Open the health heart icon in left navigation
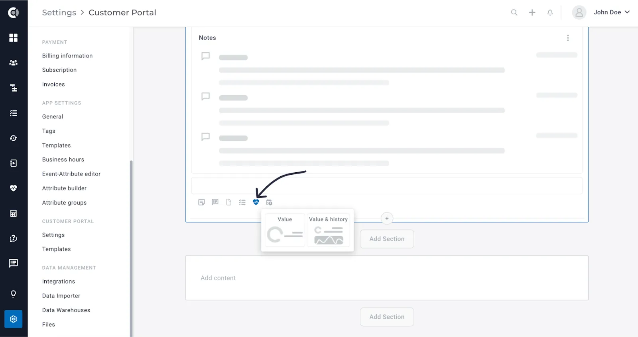The height and width of the screenshot is (337, 638). pyautogui.click(x=14, y=188)
